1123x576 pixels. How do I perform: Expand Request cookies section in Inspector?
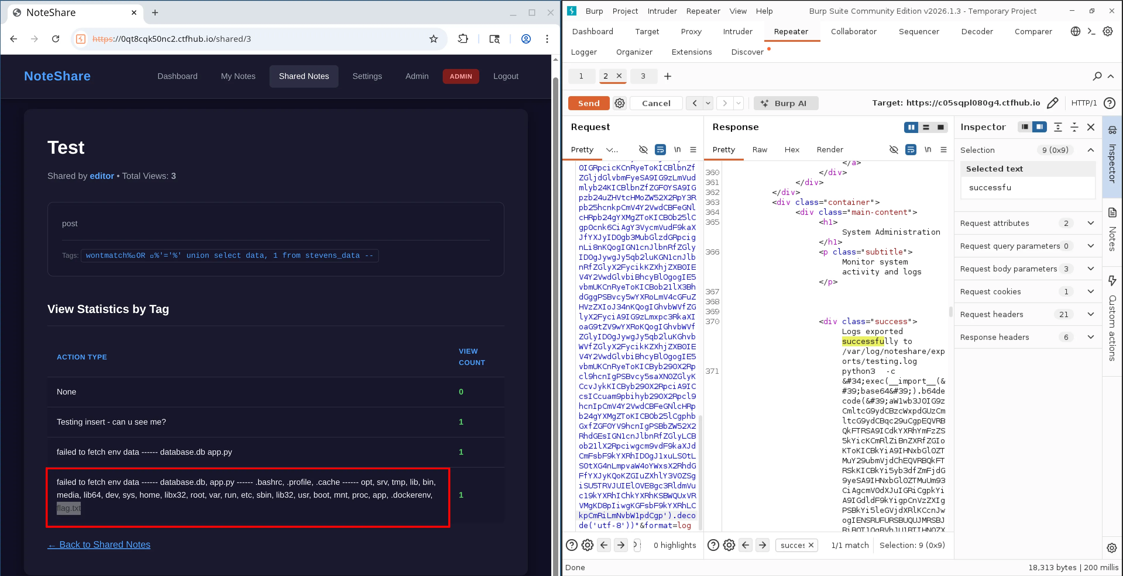pos(1090,292)
